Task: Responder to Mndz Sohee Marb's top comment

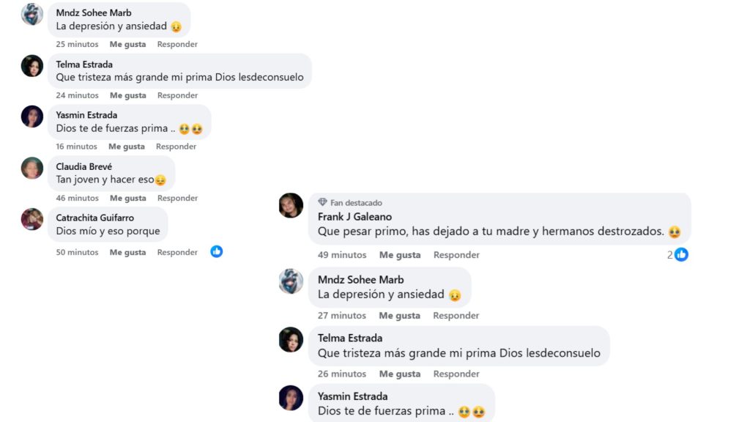Action: [177, 44]
